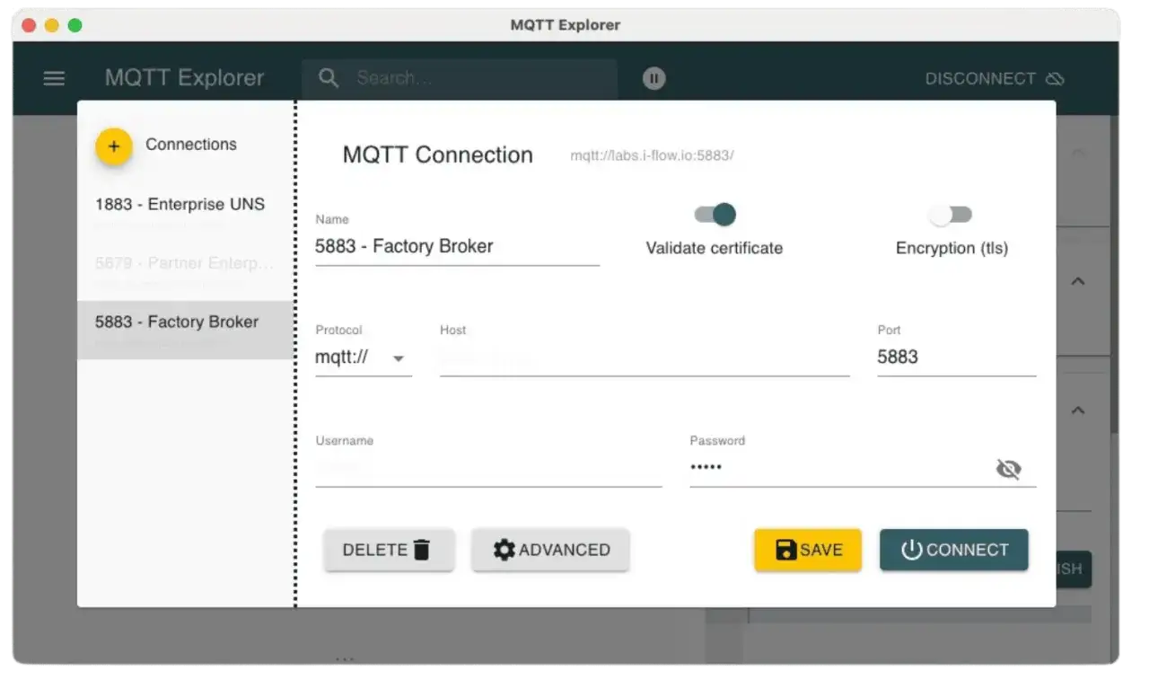
Task: Focus the Name input field
Action: coord(457,246)
